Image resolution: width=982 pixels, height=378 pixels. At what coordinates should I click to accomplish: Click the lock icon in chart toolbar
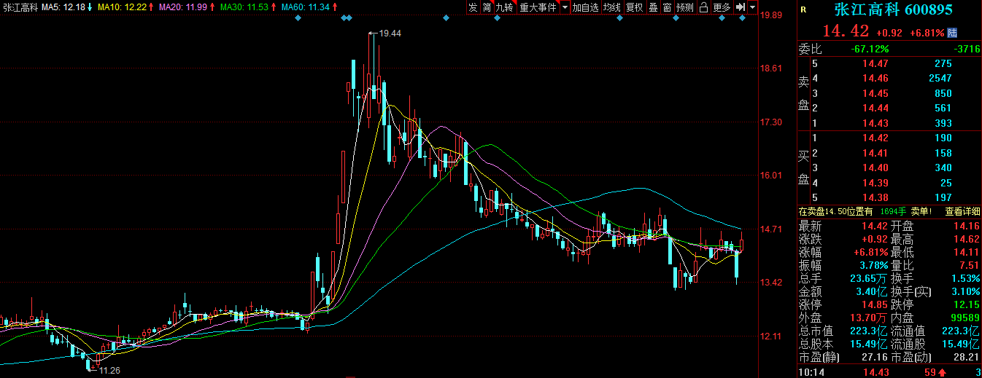703,7
